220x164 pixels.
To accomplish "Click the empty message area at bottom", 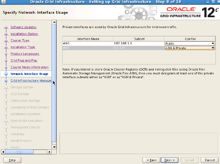I will pyautogui.click(x=139, y=143).
